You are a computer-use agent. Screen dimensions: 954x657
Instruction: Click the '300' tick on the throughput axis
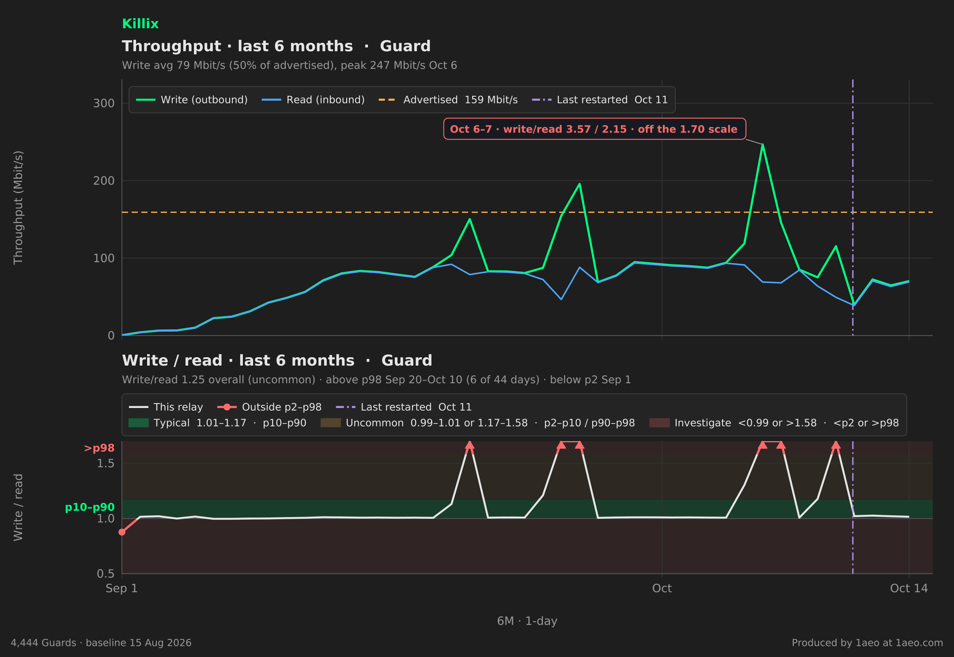pos(104,103)
